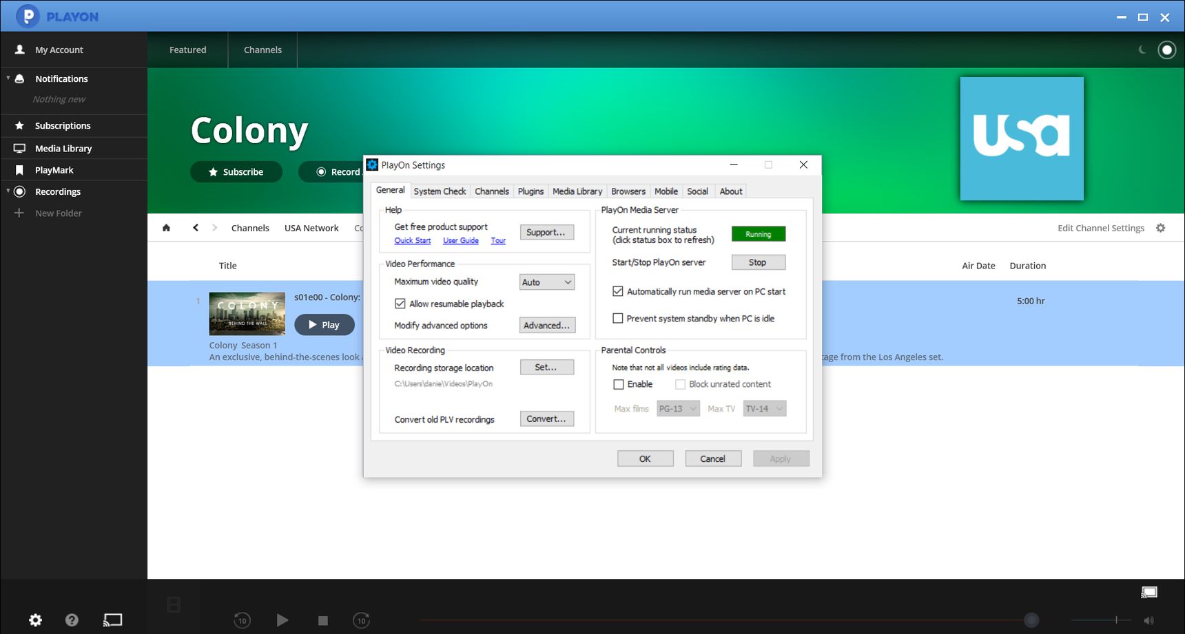
Task: Add a New Folder with plus icon
Action: tap(48, 213)
